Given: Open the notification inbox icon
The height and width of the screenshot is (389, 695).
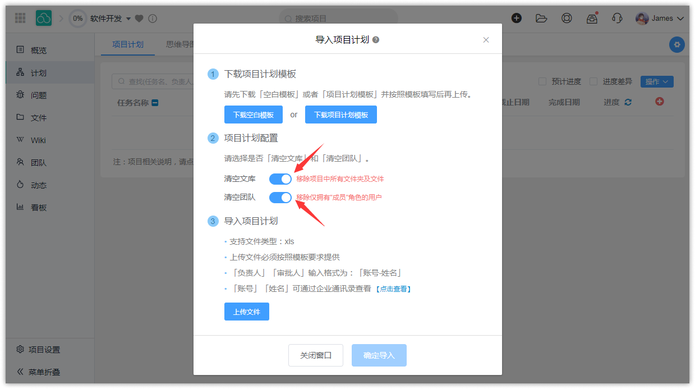Looking at the screenshot, I should (x=592, y=18).
